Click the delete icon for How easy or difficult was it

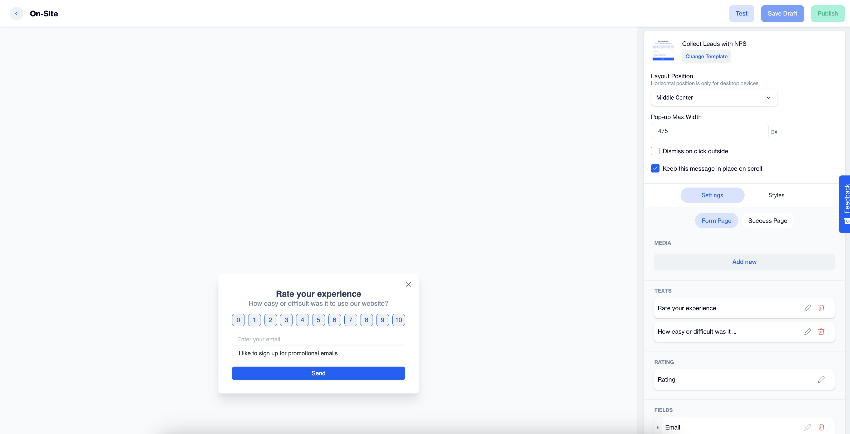coord(822,332)
